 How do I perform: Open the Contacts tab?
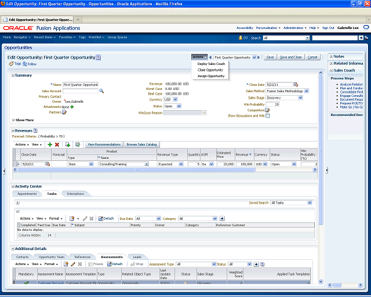point(22,257)
